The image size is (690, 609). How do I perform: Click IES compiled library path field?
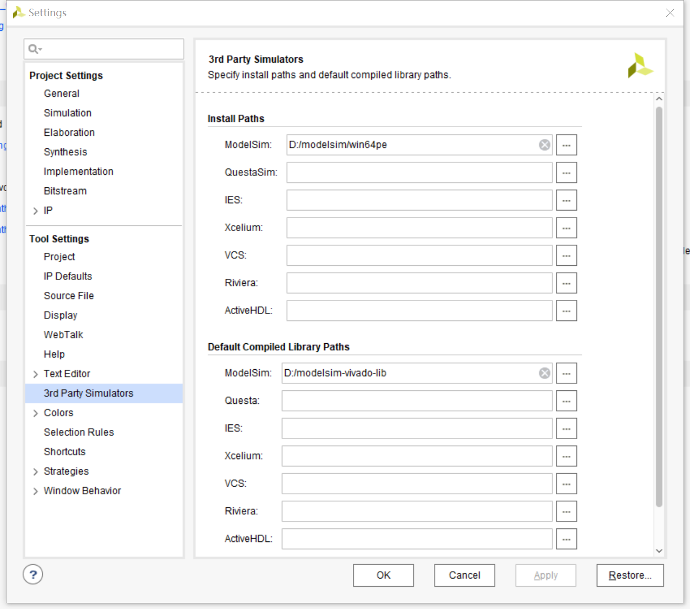[x=417, y=429]
